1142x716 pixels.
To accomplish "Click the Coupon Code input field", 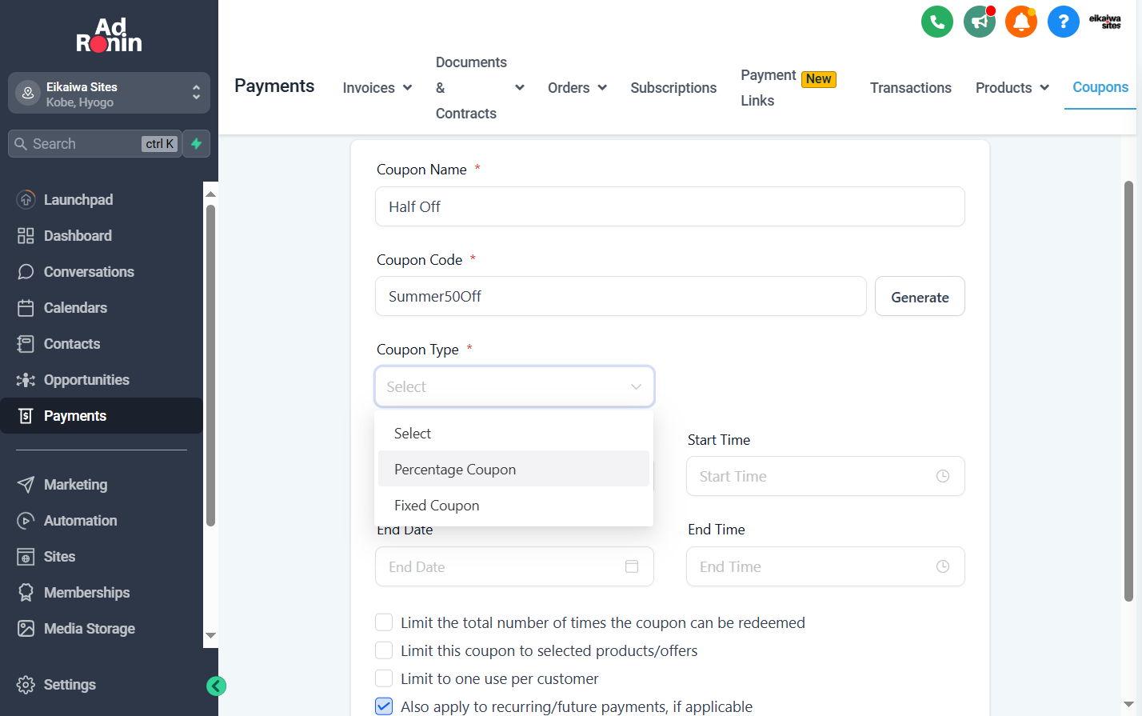I will point(621,296).
